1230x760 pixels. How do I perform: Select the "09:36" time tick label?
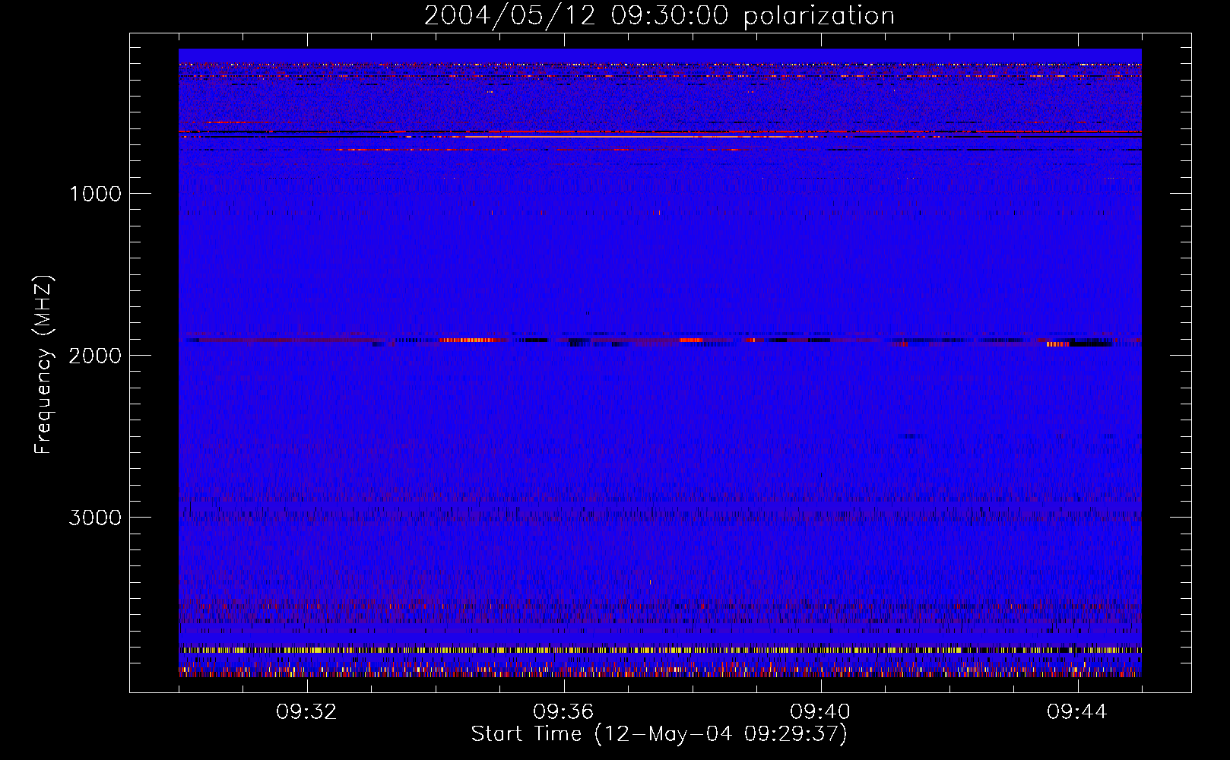[563, 712]
